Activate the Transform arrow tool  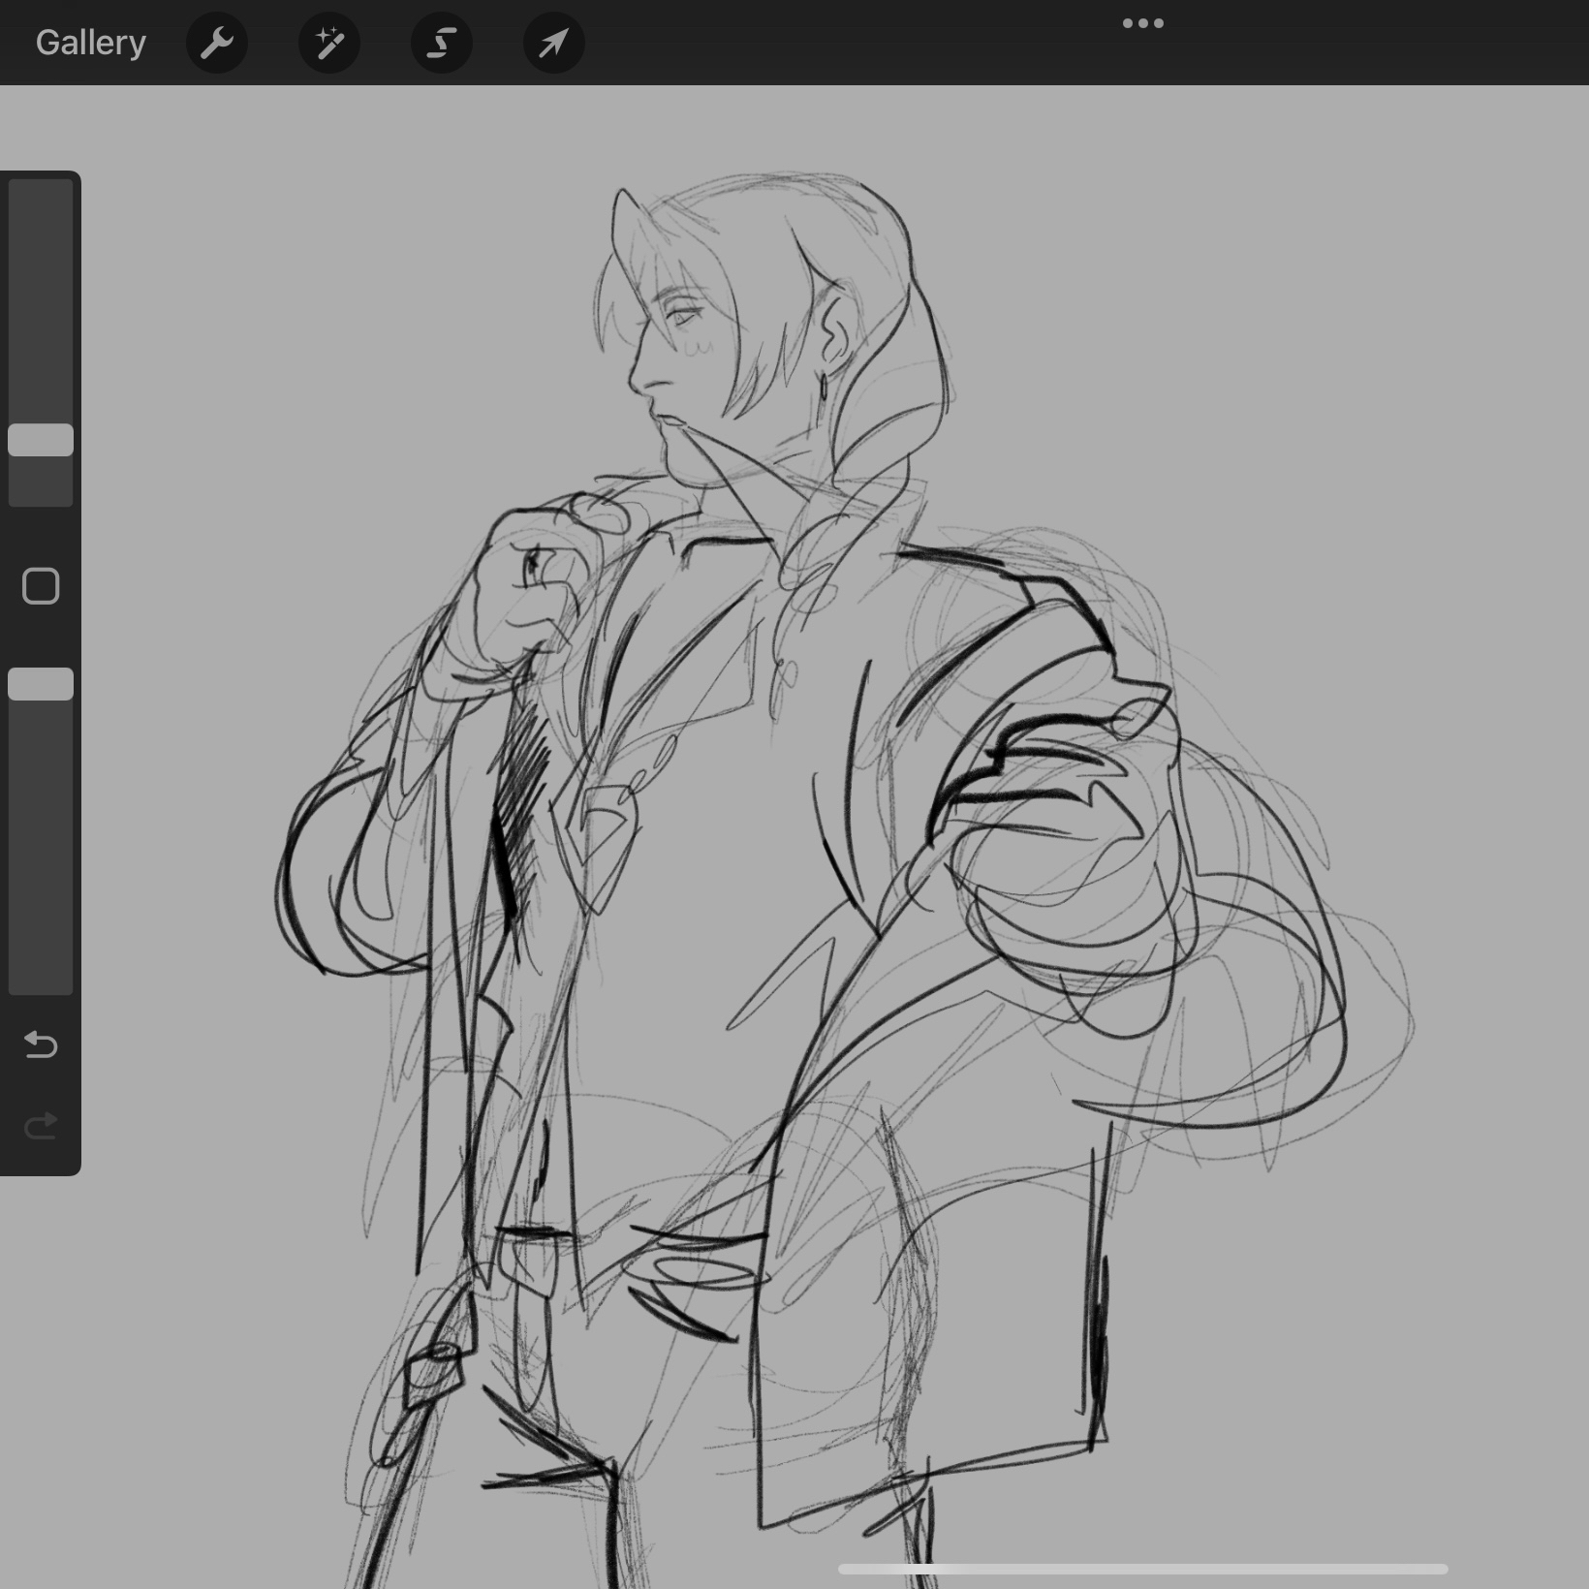[x=553, y=43]
